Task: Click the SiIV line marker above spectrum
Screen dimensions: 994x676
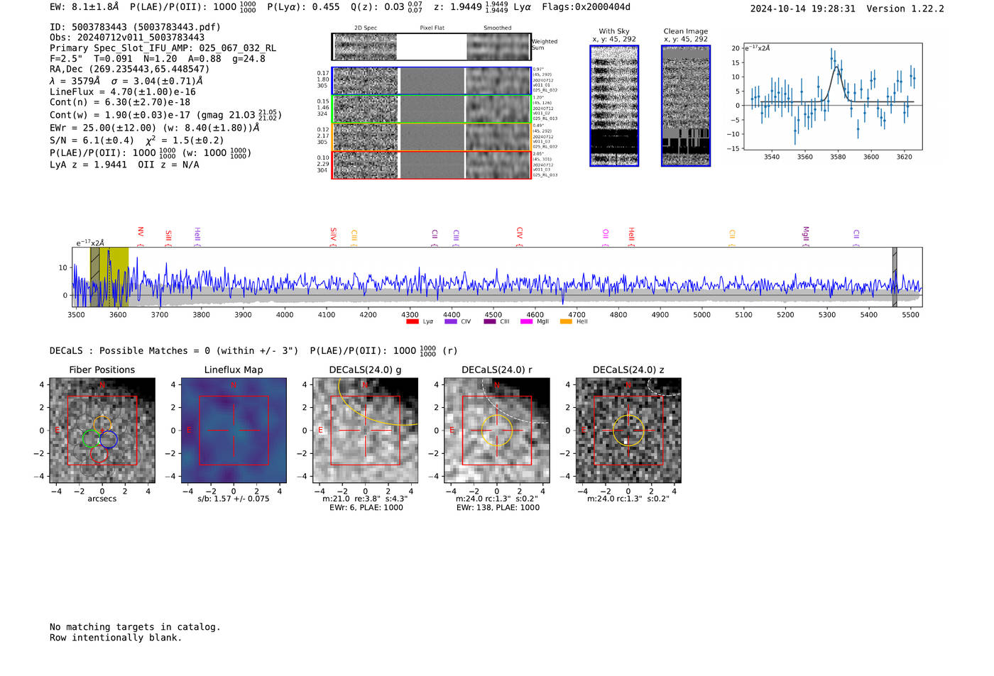Action: [x=333, y=236]
